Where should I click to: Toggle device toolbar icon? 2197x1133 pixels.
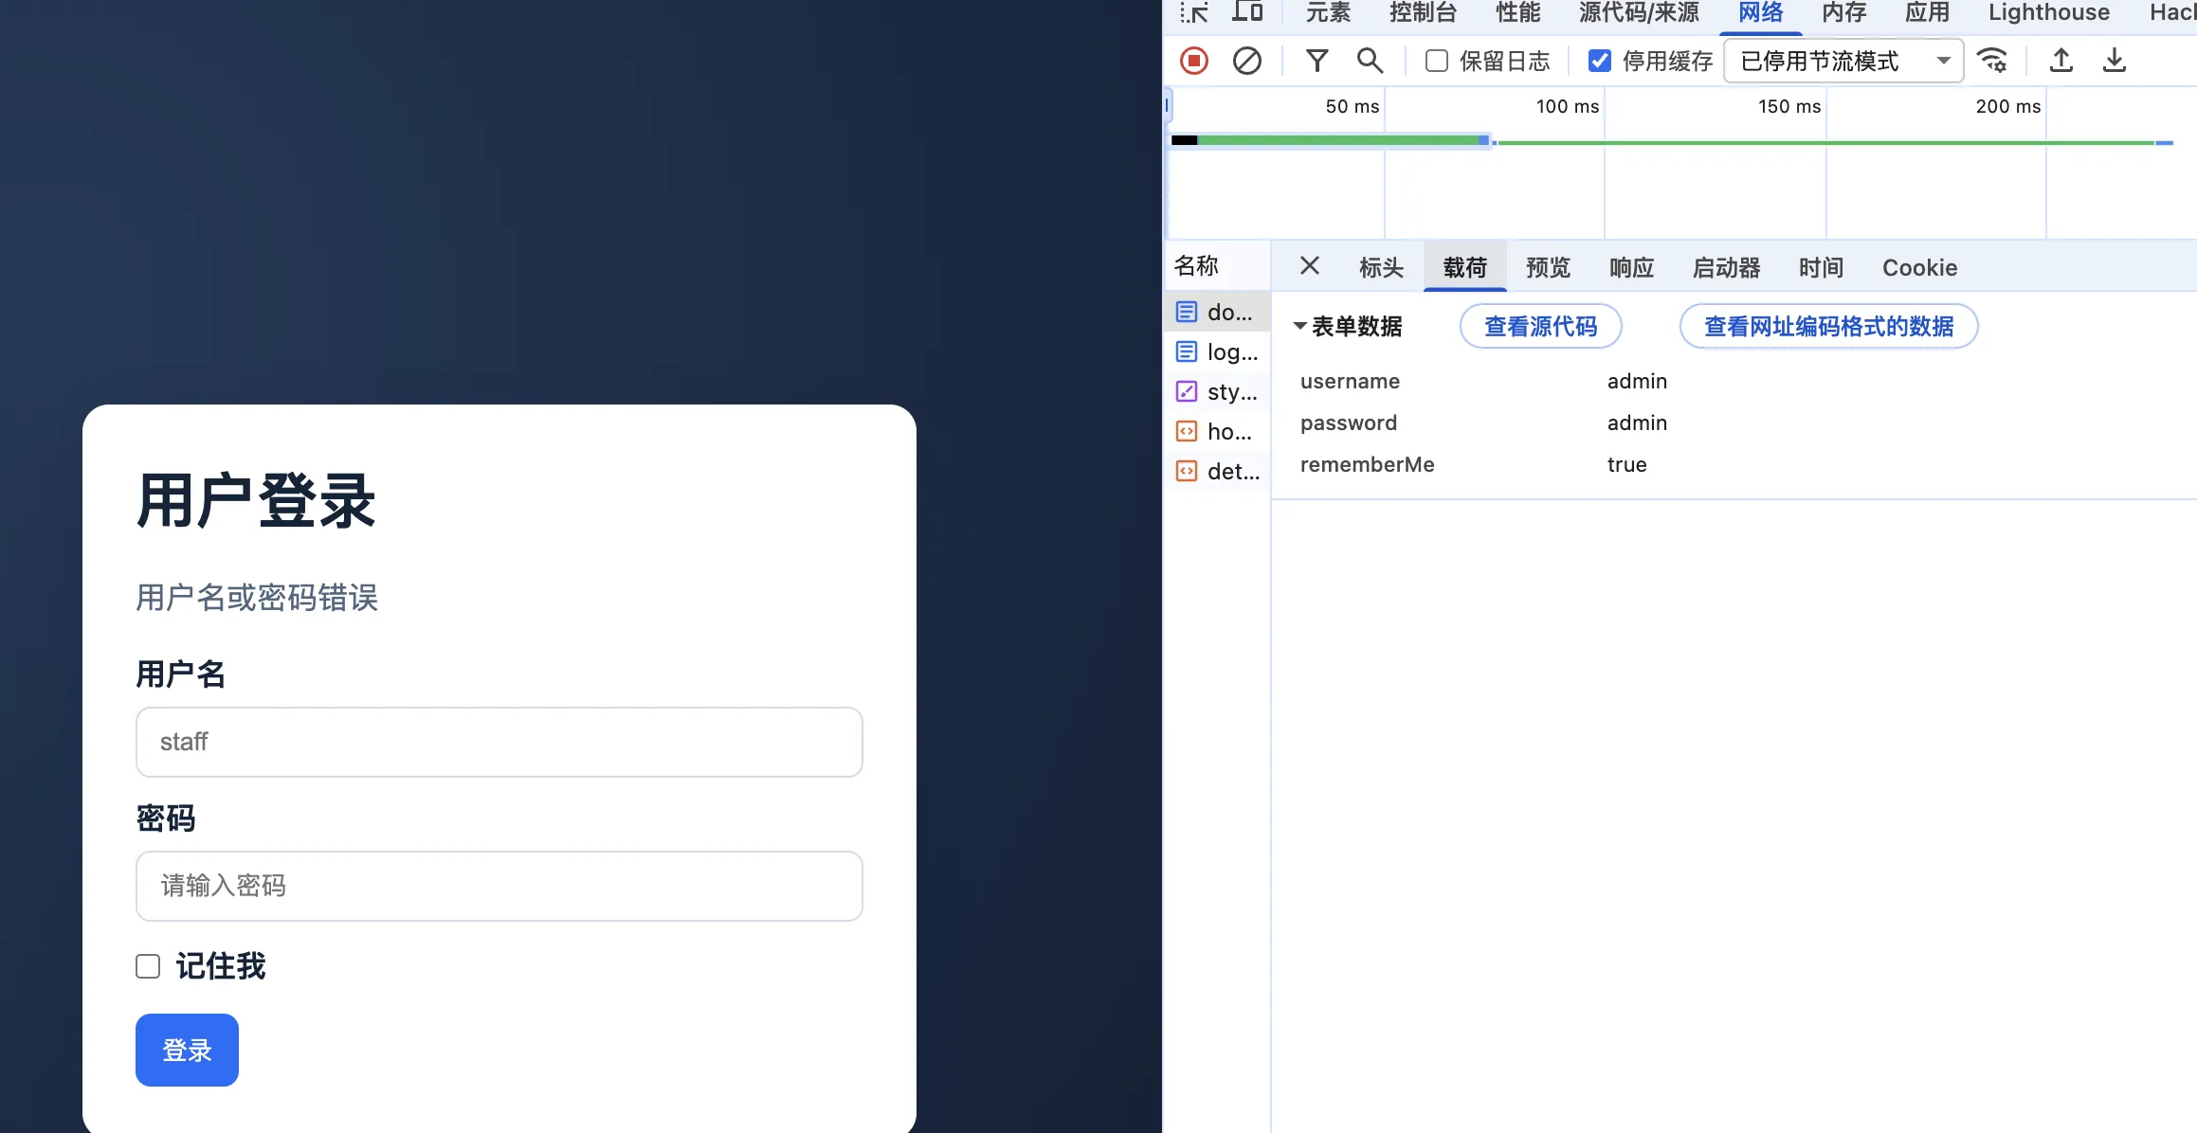click(1247, 11)
